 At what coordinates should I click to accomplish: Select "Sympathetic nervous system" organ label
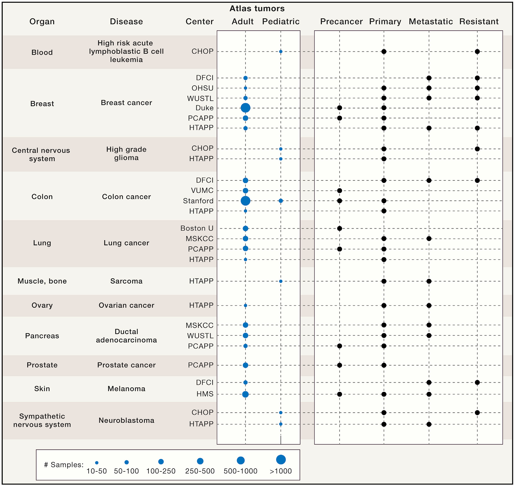(x=42, y=420)
